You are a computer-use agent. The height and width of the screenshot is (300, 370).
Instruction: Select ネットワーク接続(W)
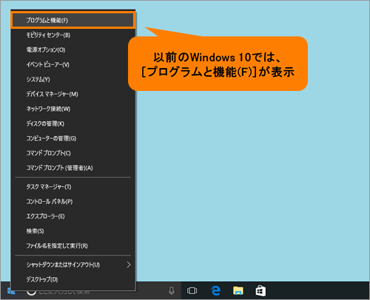pyautogui.click(x=73, y=109)
